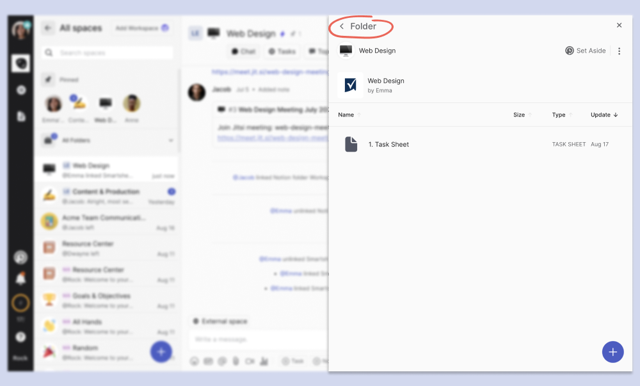This screenshot has height=386, width=640.
Task: Click the Set Aside button
Action: pyautogui.click(x=585, y=51)
